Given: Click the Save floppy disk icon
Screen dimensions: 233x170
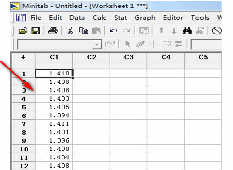Looking at the screenshot, I should pyautogui.click(x=35, y=31).
